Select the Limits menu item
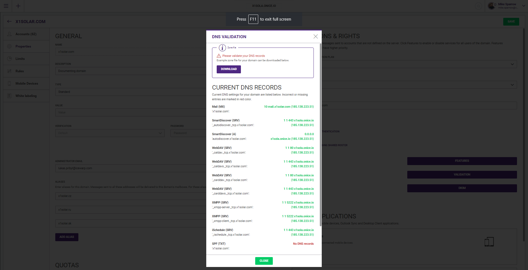The width and height of the screenshot is (528, 270). coord(26,59)
